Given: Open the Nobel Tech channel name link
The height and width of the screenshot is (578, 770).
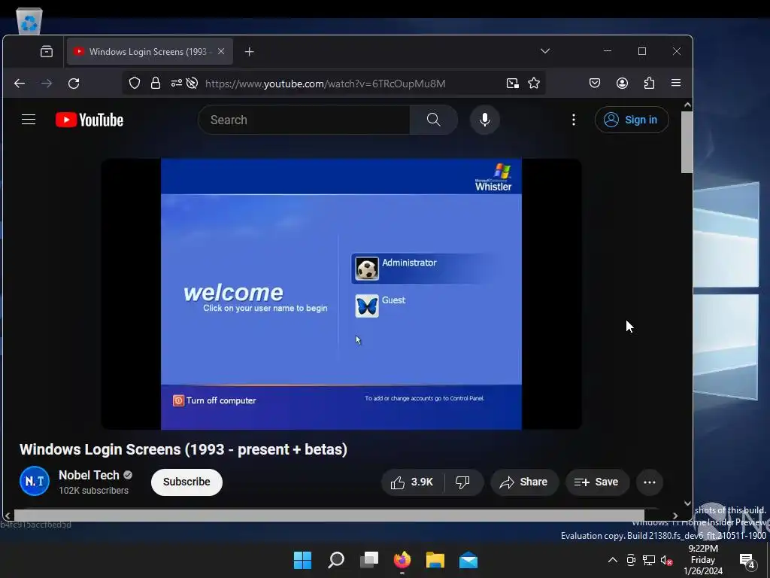Looking at the screenshot, I should click(x=89, y=476).
